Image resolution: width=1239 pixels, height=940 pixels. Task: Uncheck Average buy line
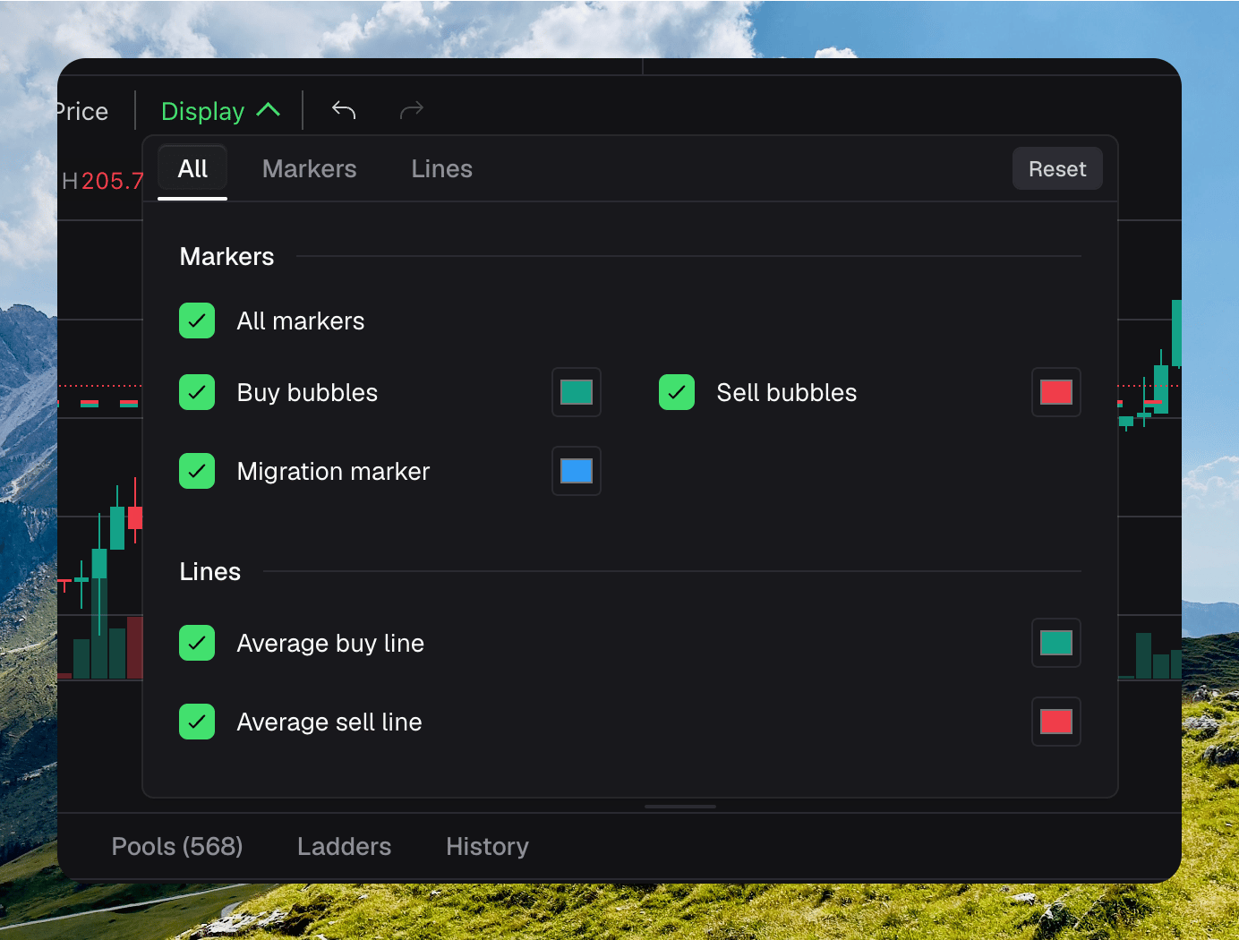[197, 643]
